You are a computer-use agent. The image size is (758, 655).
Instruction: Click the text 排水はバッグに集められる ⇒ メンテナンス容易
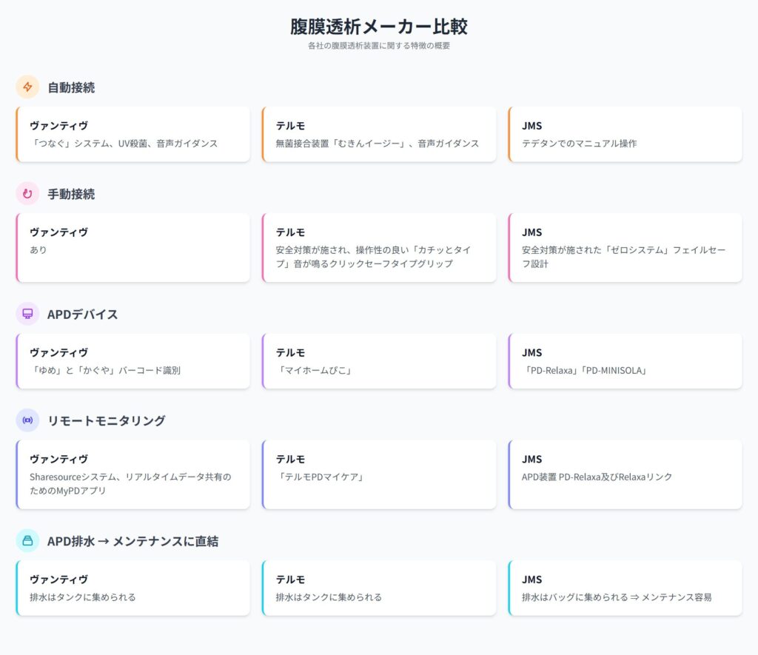tap(617, 597)
